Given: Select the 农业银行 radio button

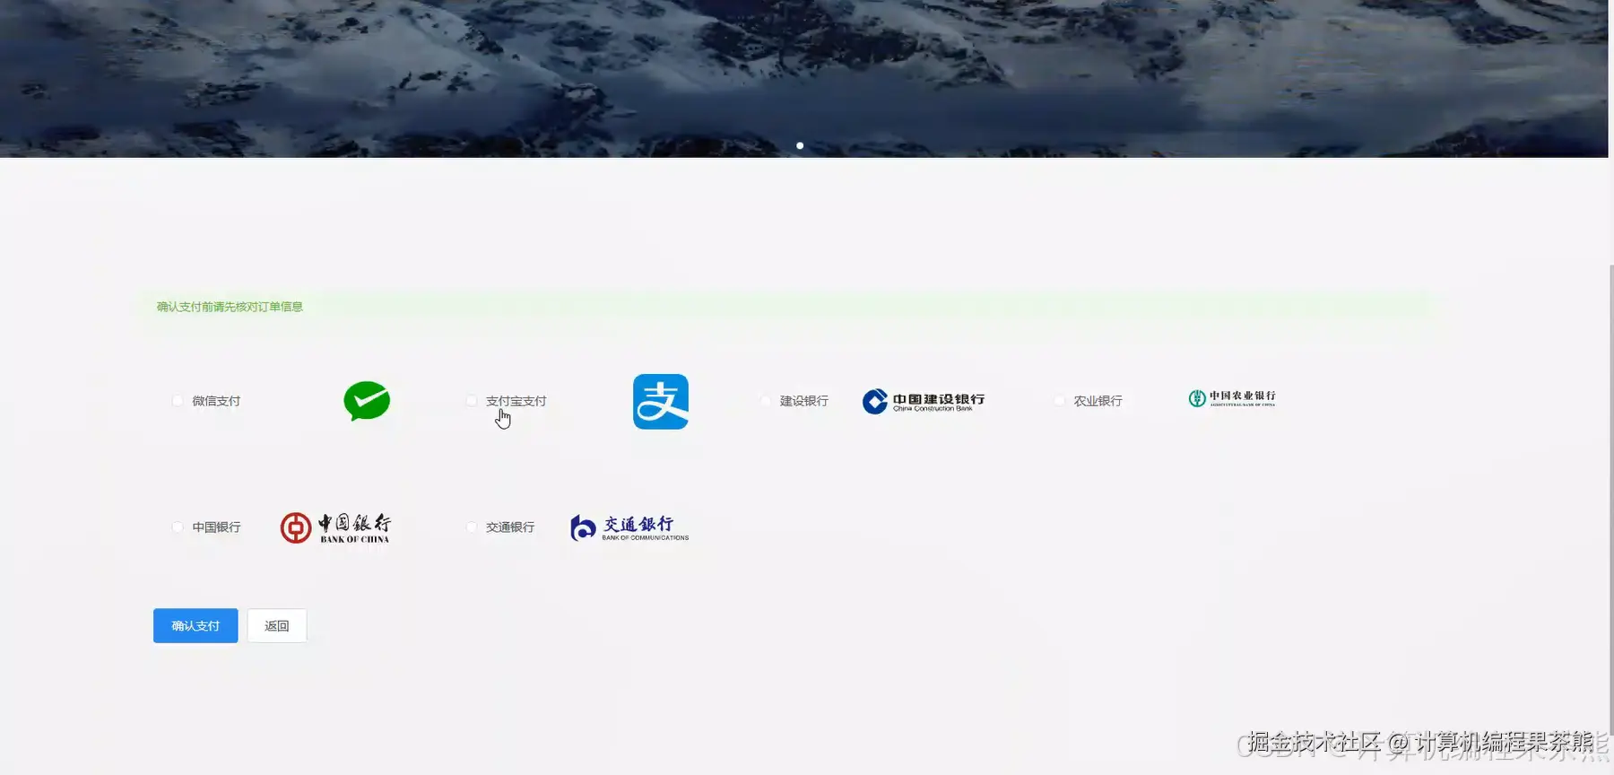Looking at the screenshot, I should pyautogui.click(x=1060, y=401).
